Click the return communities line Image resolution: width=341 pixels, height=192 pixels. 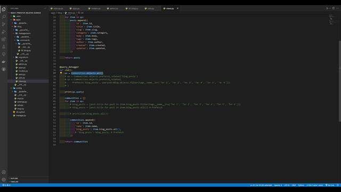[76, 142]
